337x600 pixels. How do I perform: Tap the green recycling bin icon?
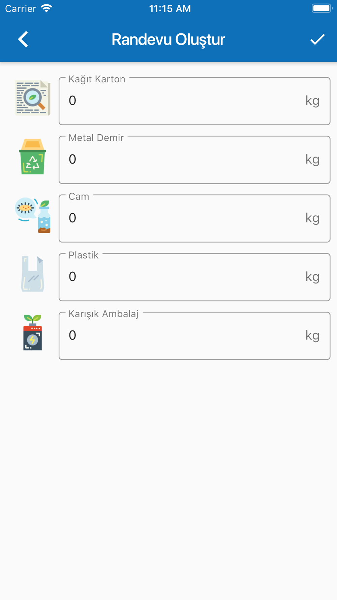coord(33,157)
